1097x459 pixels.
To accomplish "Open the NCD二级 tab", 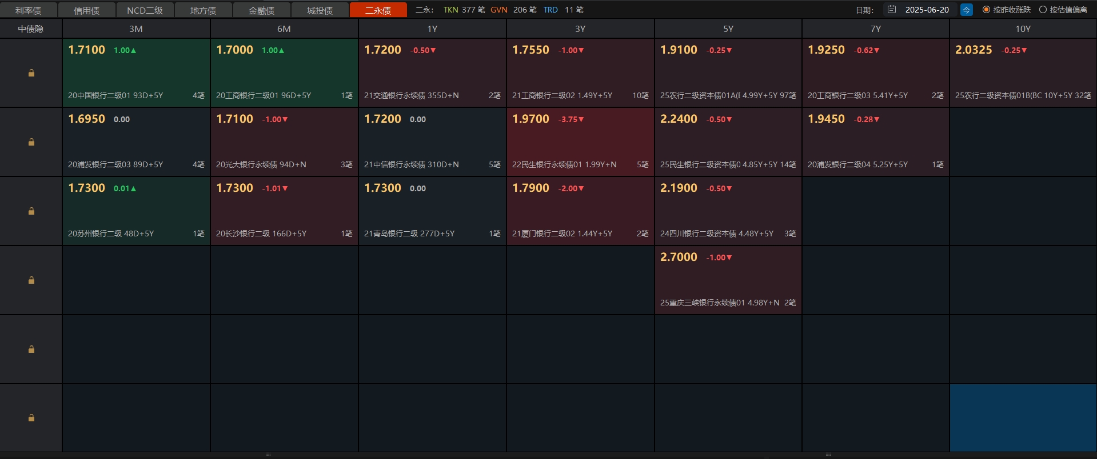I will [x=145, y=10].
